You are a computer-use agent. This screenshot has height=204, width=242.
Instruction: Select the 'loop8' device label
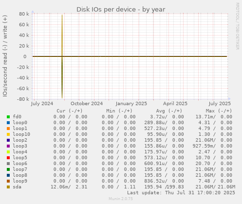click(20, 175)
